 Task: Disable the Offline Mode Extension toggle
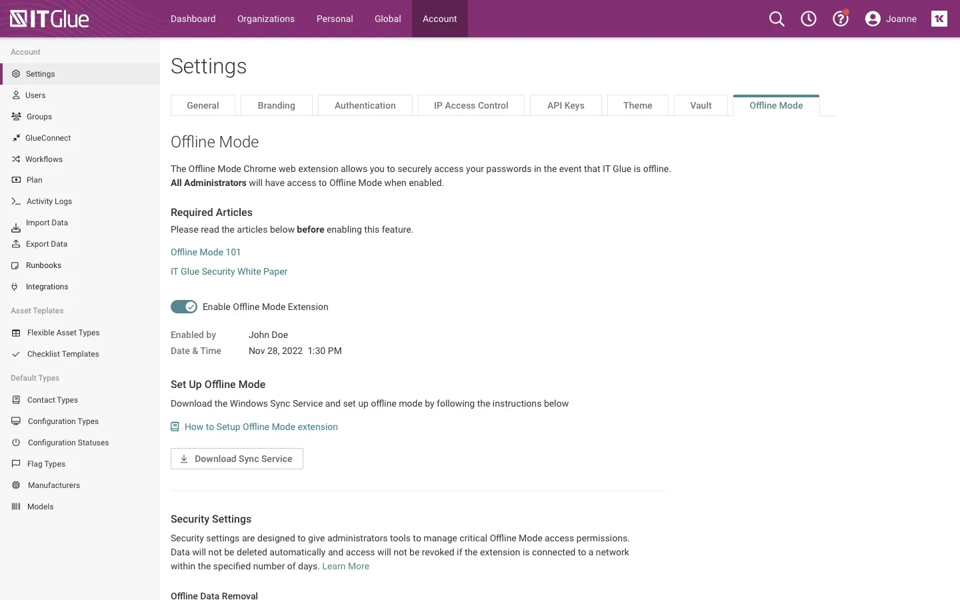coord(184,307)
